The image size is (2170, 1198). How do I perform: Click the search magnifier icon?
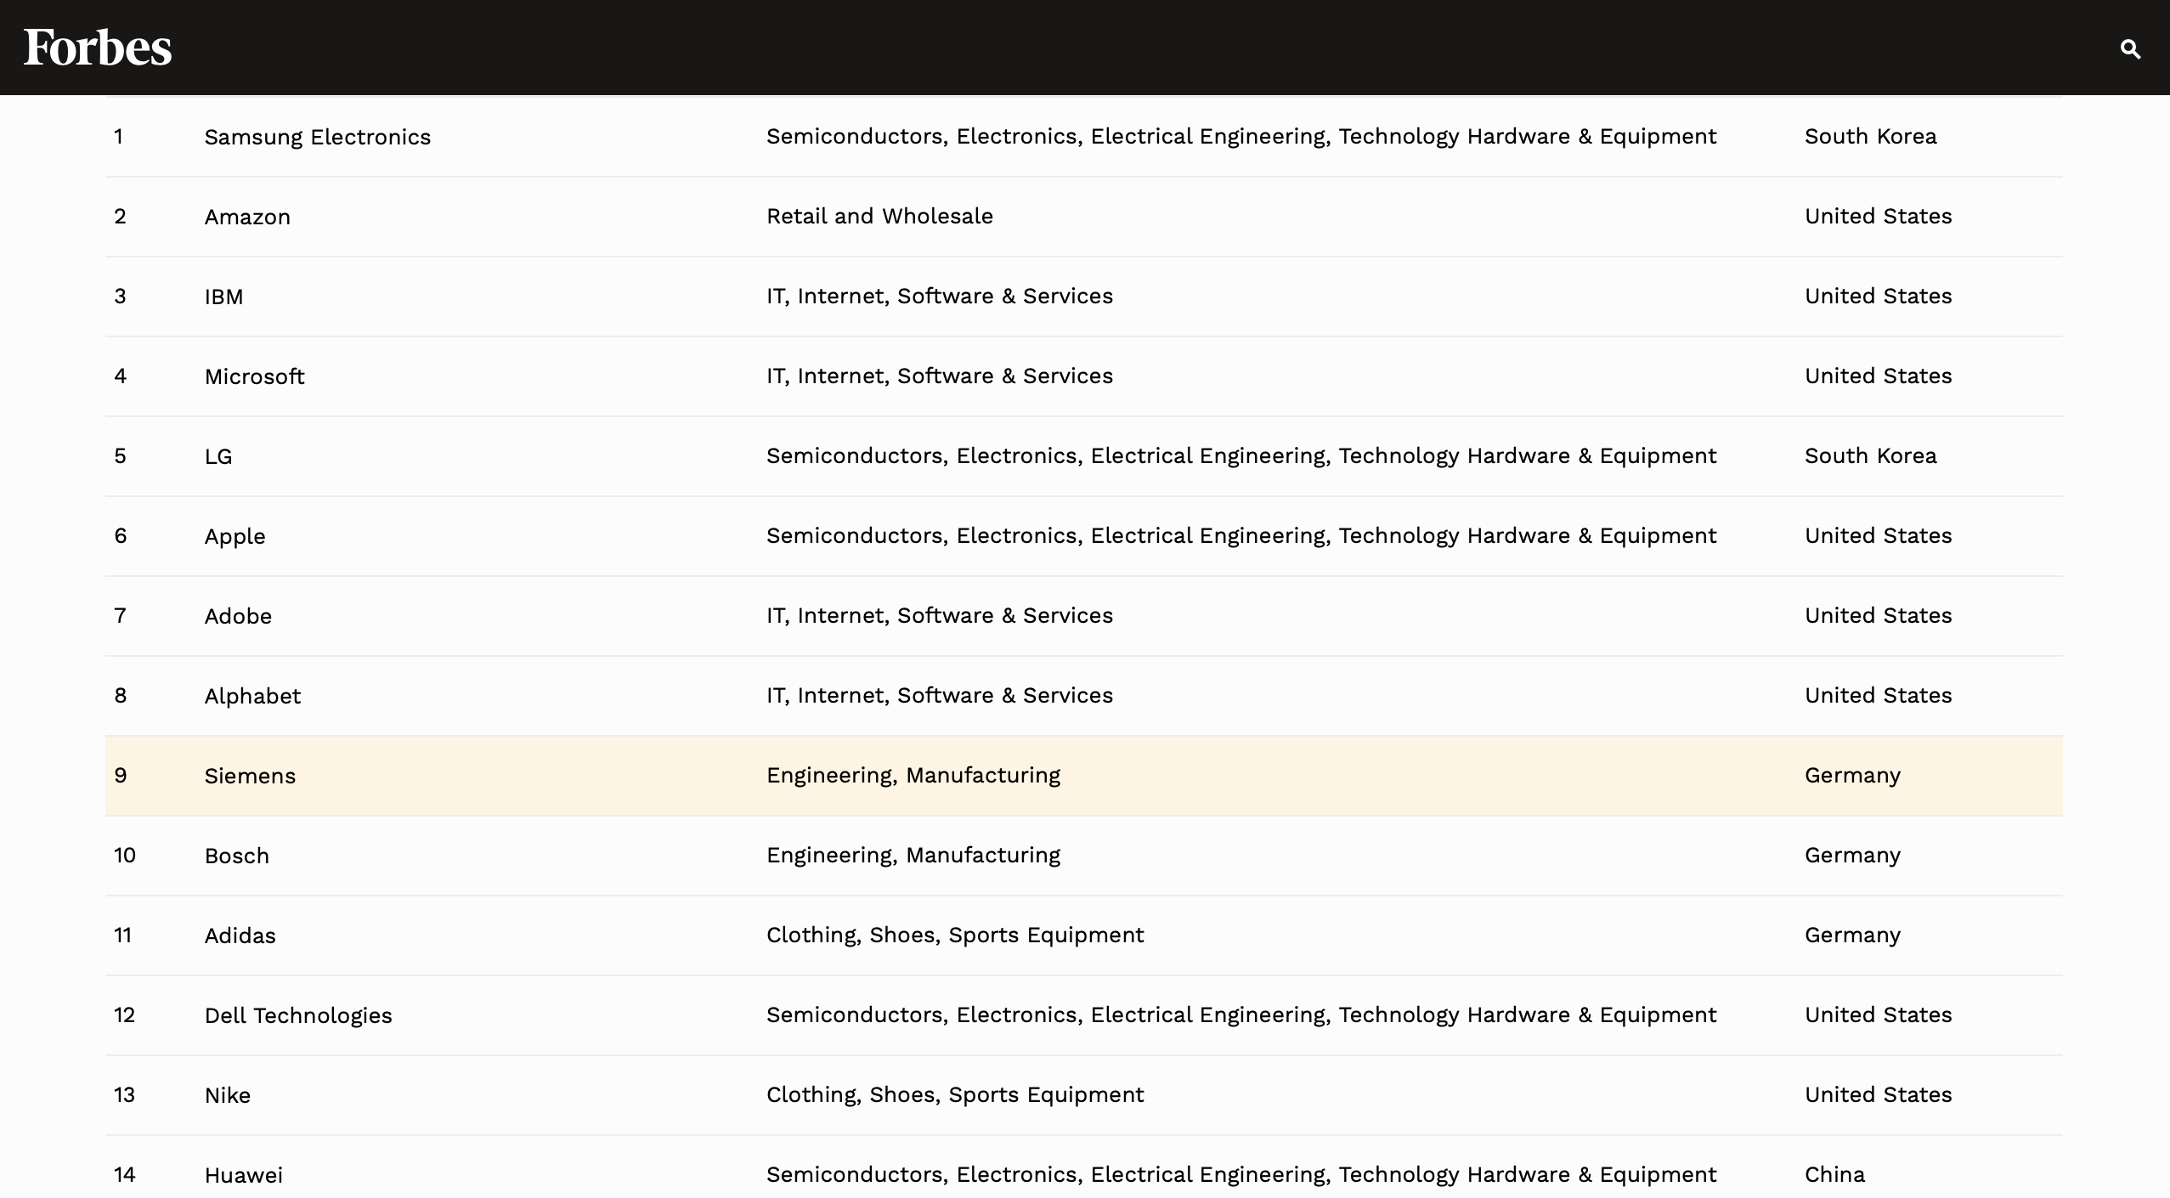(x=2129, y=49)
